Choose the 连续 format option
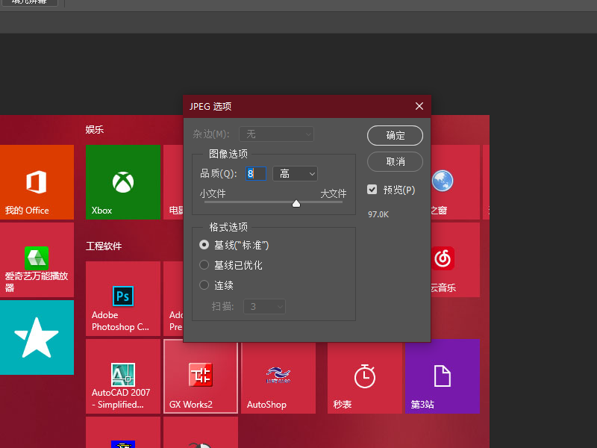 204,285
